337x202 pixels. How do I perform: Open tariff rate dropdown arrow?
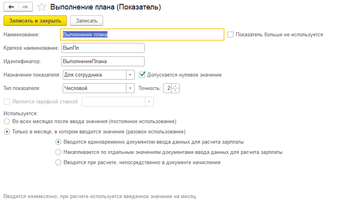pyautogui.click(x=149, y=101)
